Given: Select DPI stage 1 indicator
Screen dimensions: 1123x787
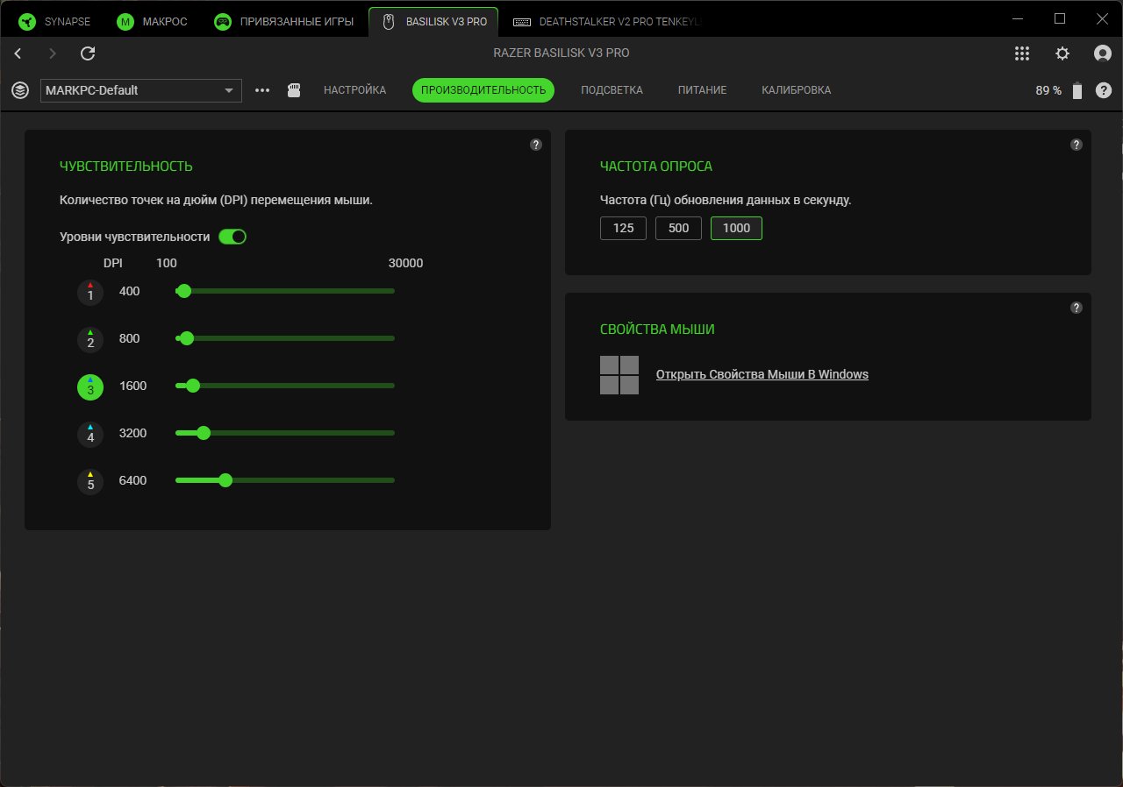Looking at the screenshot, I should pyautogui.click(x=90, y=292).
